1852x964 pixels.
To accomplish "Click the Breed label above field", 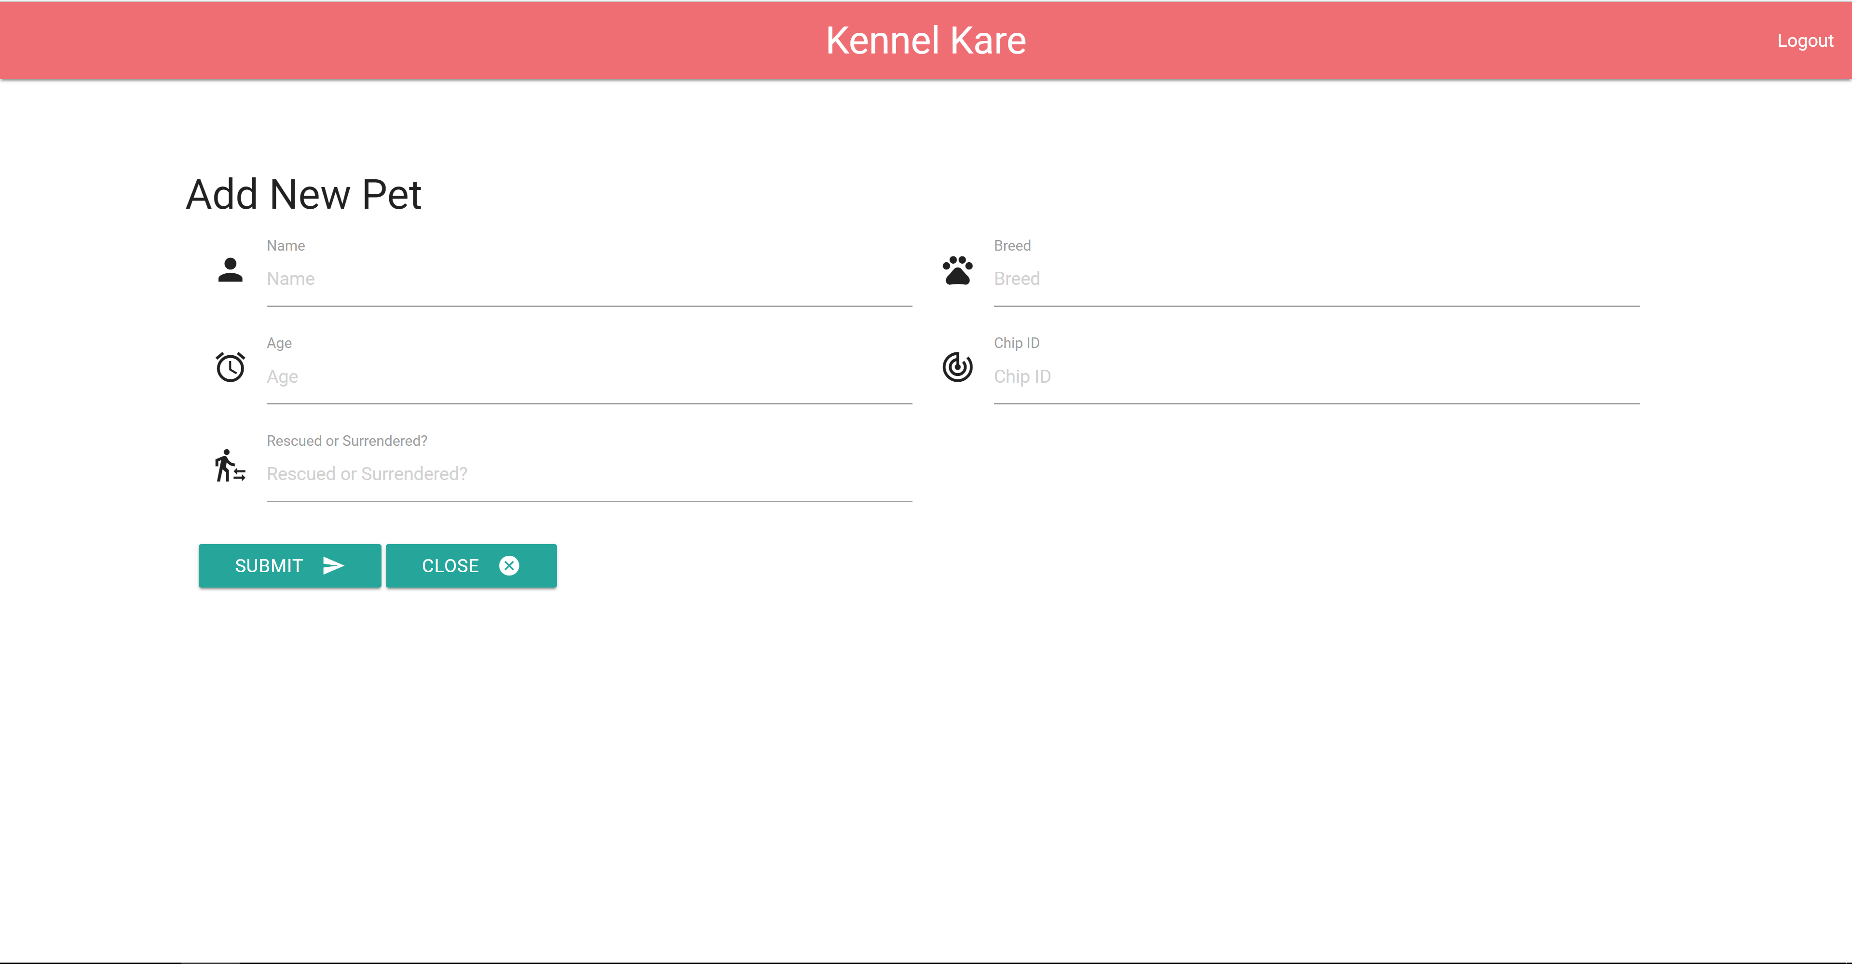I will [1011, 246].
